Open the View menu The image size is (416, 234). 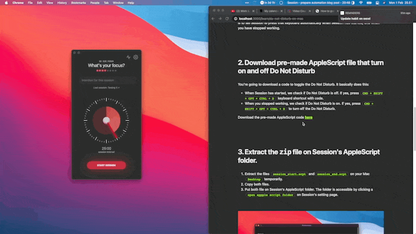tap(49, 3)
